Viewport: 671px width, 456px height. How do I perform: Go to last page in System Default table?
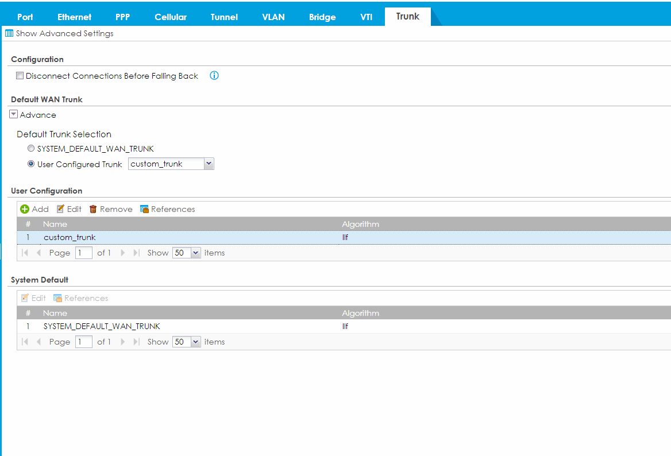[x=136, y=342]
